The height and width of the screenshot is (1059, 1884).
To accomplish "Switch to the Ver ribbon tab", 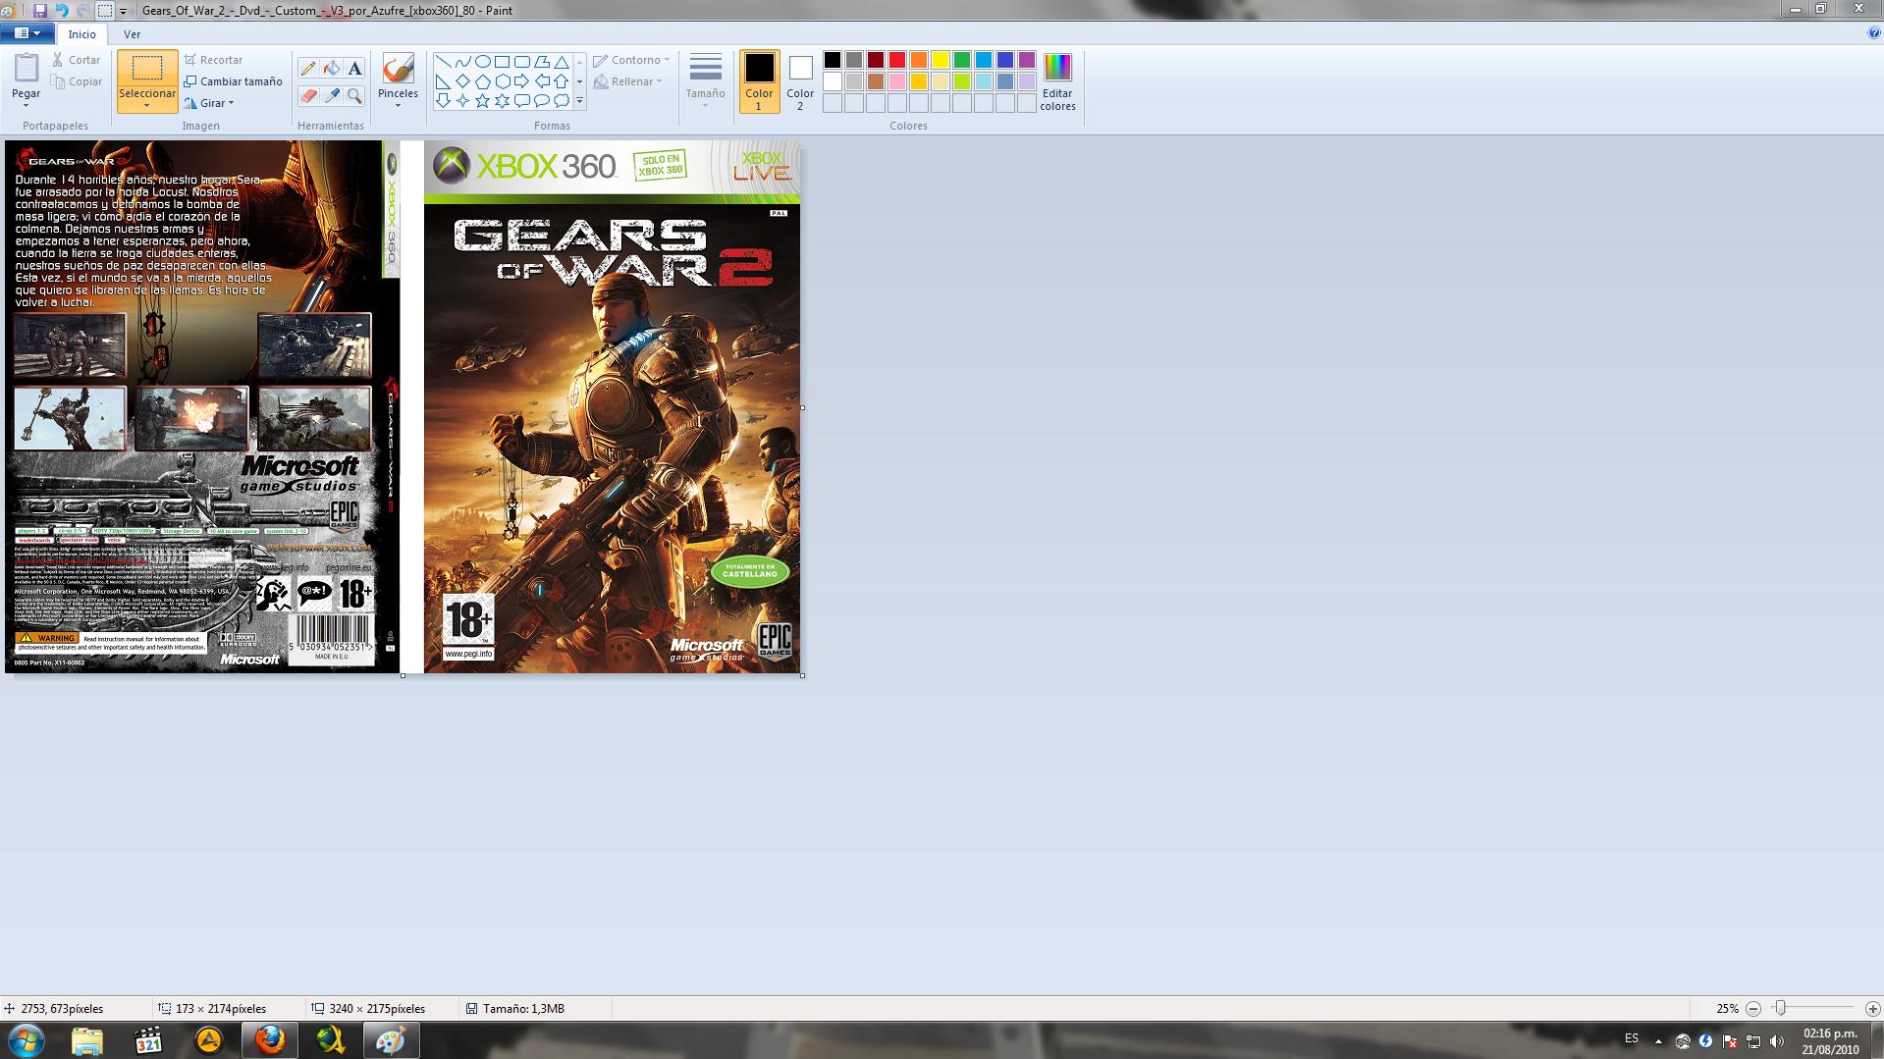I will (x=132, y=34).
